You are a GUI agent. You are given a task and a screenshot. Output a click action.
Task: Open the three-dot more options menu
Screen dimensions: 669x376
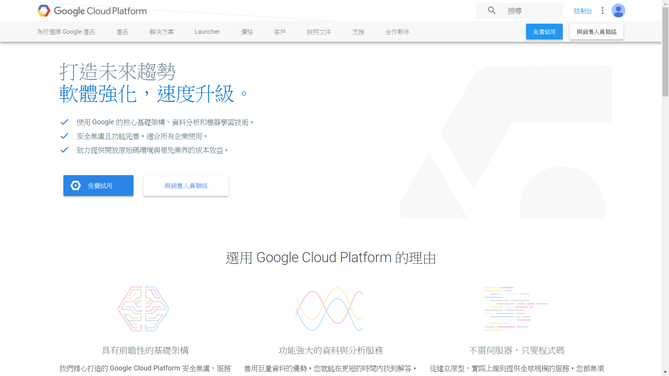pos(602,11)
